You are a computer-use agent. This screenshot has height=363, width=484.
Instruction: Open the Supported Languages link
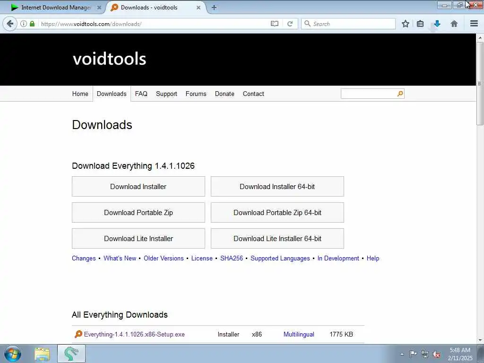pos(280,258)
